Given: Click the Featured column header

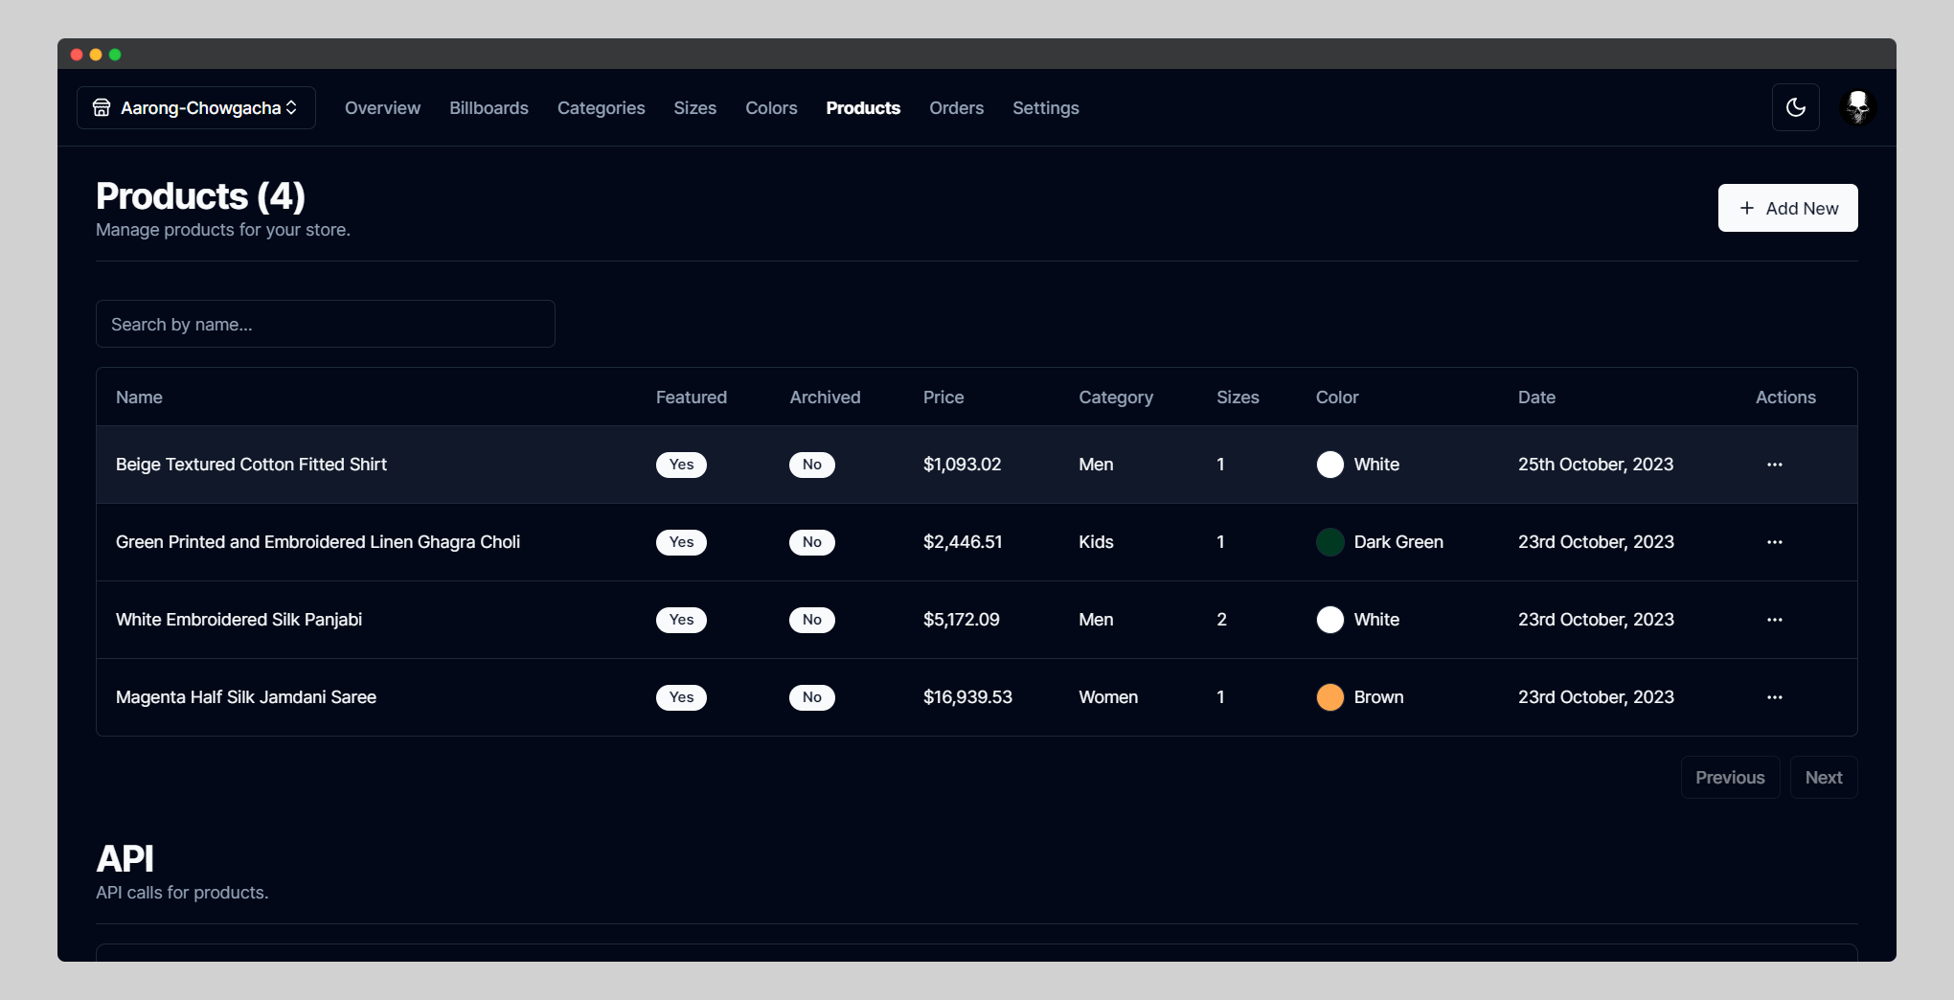Looking at the screenshot, I should click(x=691, y=398).
